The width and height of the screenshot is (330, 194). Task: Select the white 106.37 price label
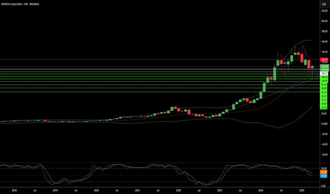tap(324, 73)
